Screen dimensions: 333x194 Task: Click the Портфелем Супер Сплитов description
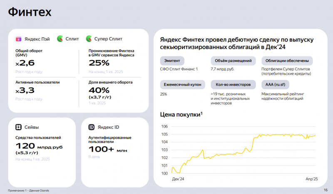pos(286,71)
